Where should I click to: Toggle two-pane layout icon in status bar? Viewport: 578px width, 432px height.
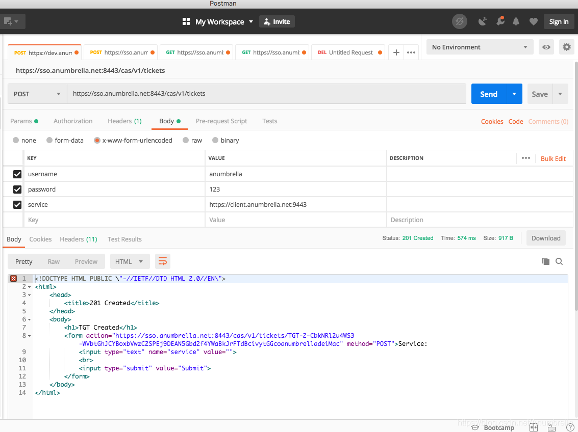pyautogui.click(x=534, y=427)
